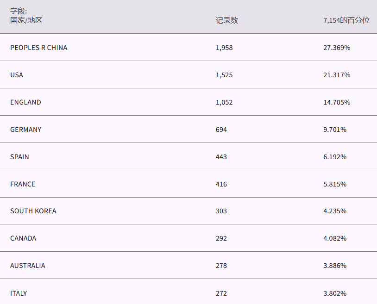Select the 14.705% percentage for England
This screenshot has width=377, height=304.
coord(337,102)
